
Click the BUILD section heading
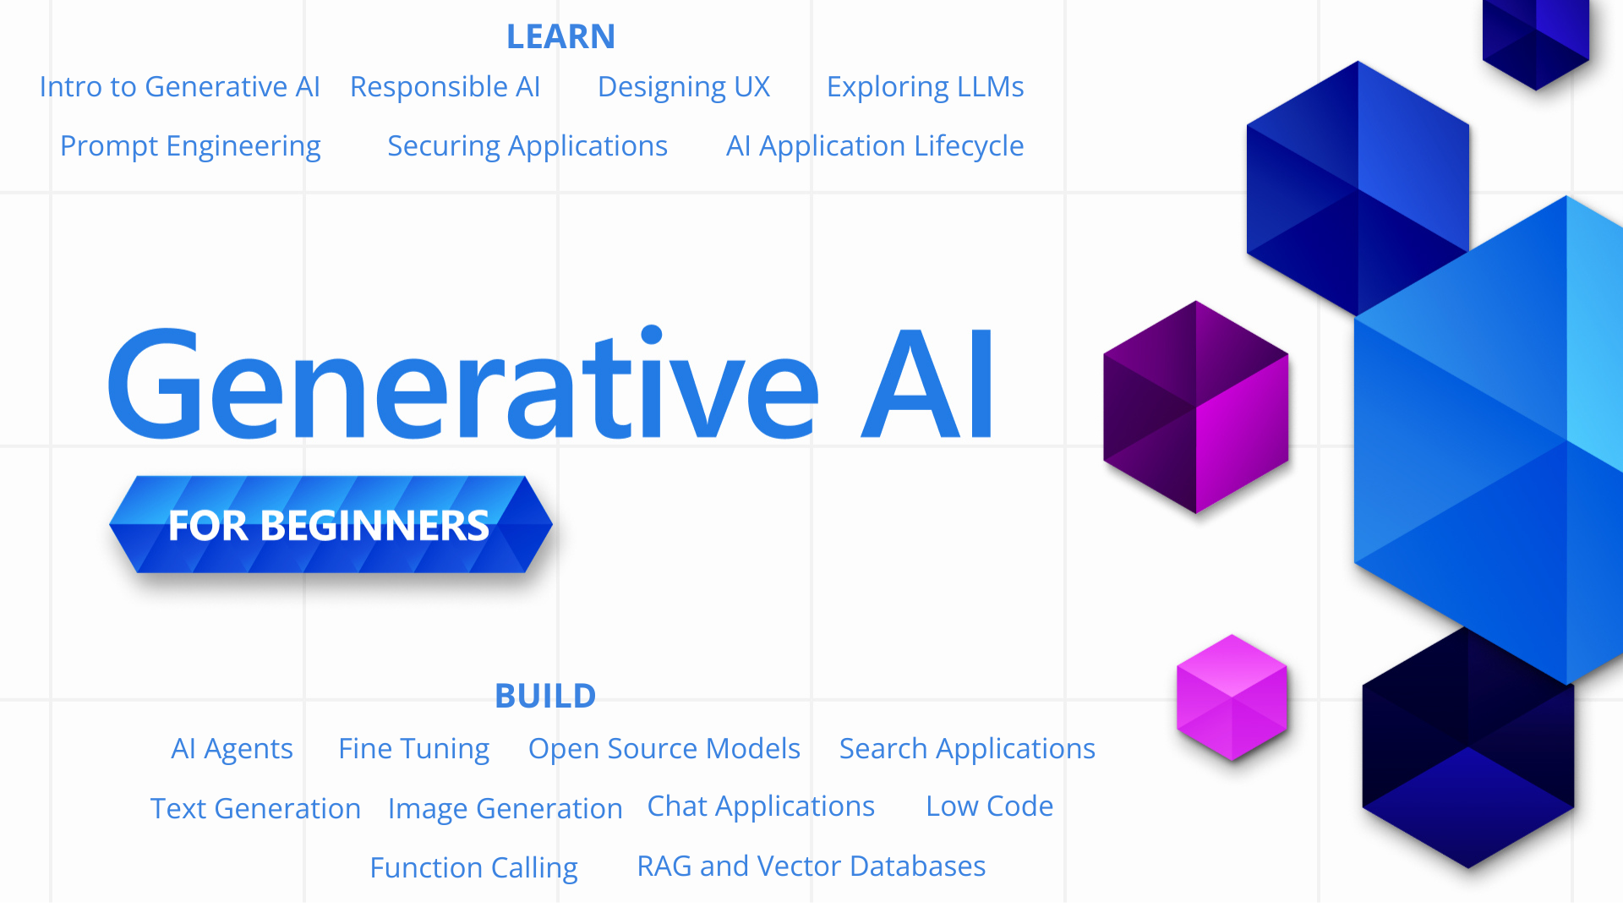(545, 695)
